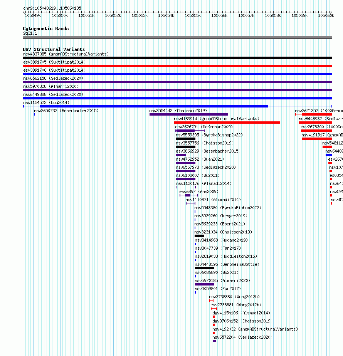Select nsv6567978 Sedlazeck2020 label
Screen dimensions: 343x356
point(206,167)
